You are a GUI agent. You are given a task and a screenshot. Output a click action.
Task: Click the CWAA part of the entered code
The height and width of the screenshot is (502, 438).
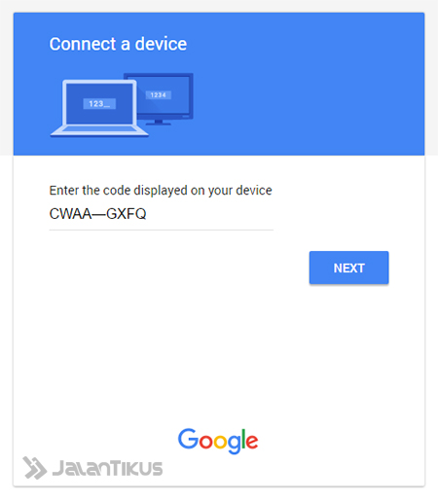click(70, 214)
